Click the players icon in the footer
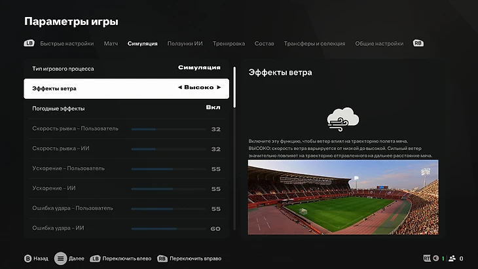Viewport: 478px width, 269px height. 452,259
